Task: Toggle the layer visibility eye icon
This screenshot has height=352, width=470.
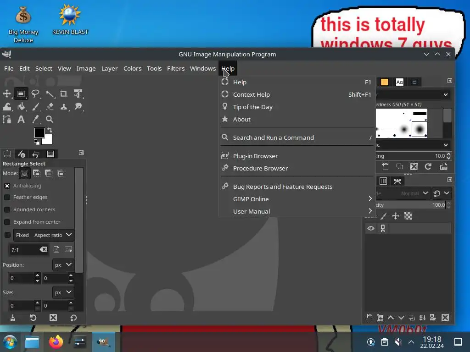Action: 371,228
